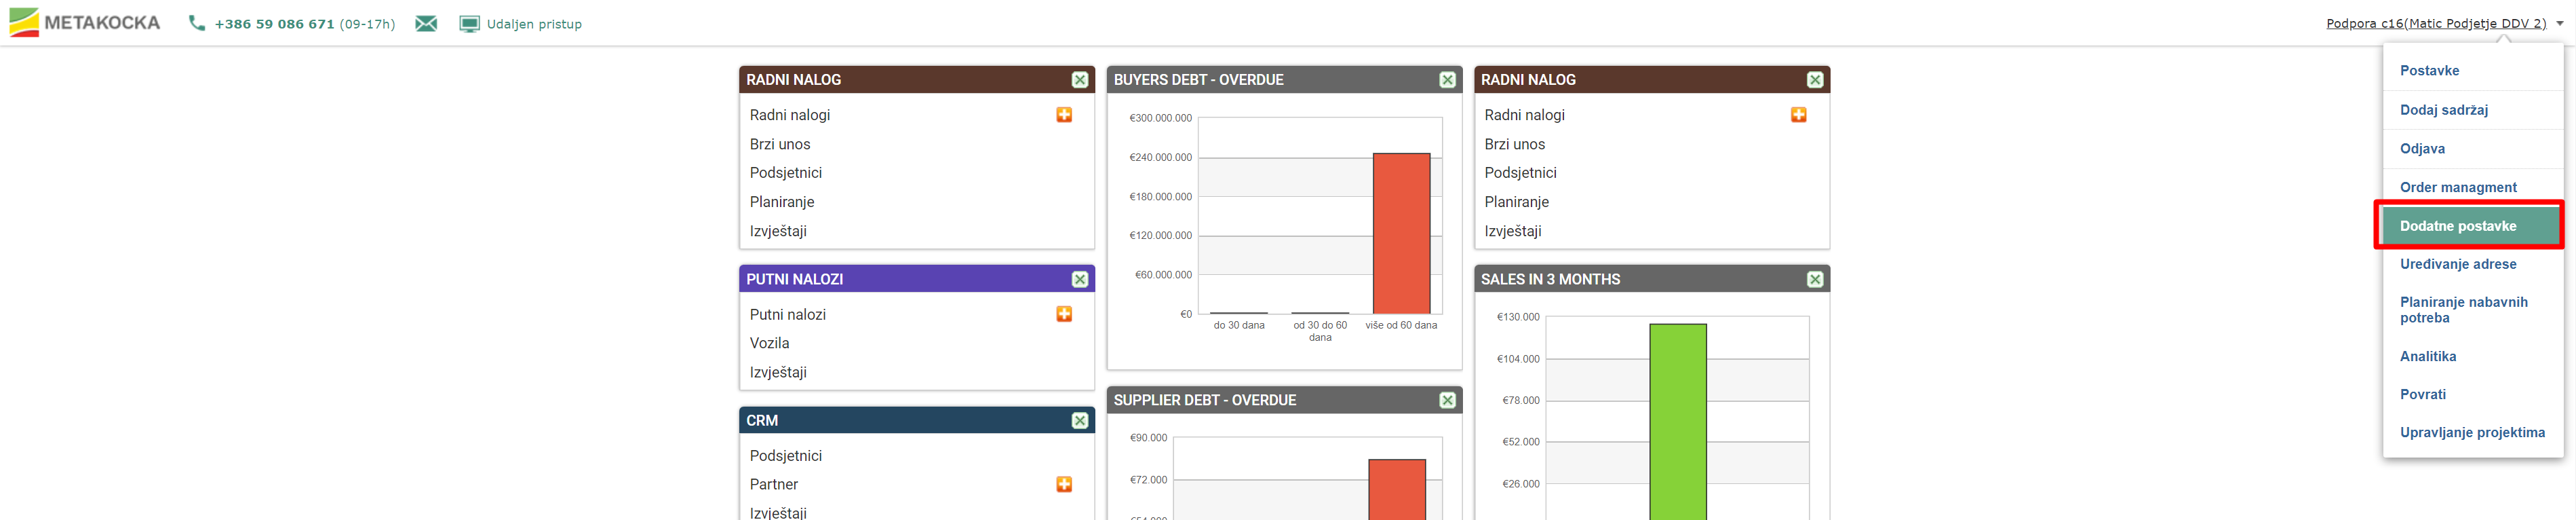Click the Metakocka logo
Screen dimensions: 2576x520
pyautogui.click(x=84, y=23)
